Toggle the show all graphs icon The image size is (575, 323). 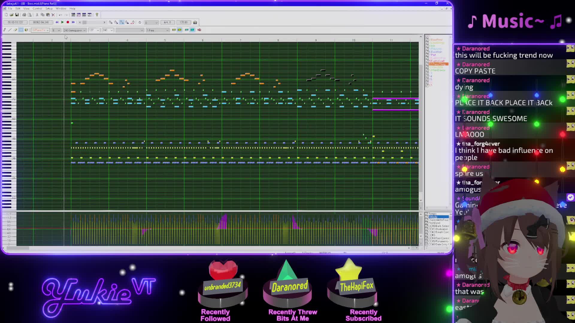point(192,30)
